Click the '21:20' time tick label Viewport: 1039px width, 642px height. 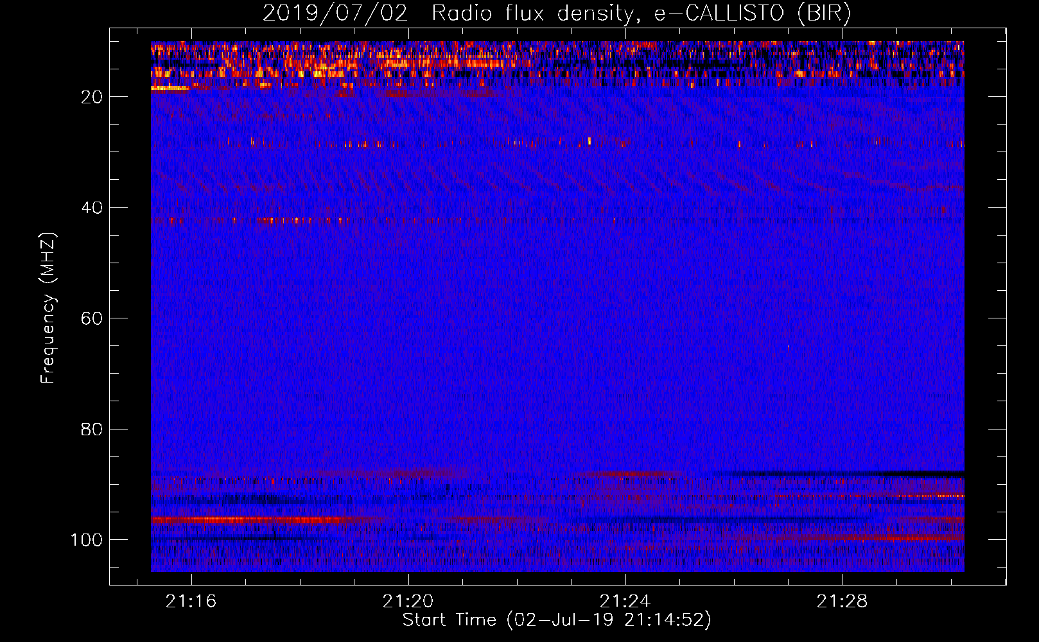(x=408, y=602)
